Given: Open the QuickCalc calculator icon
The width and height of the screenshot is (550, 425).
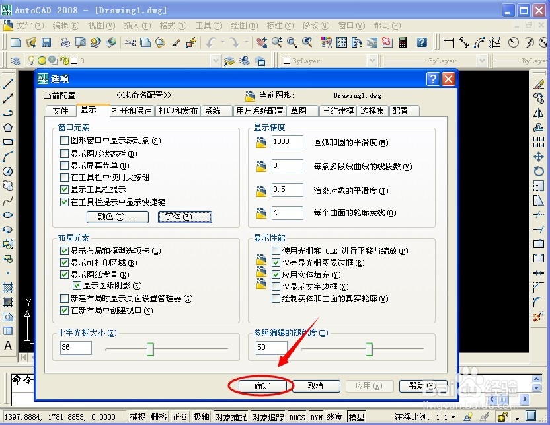Looking at the screenshot, I should 403,42.
